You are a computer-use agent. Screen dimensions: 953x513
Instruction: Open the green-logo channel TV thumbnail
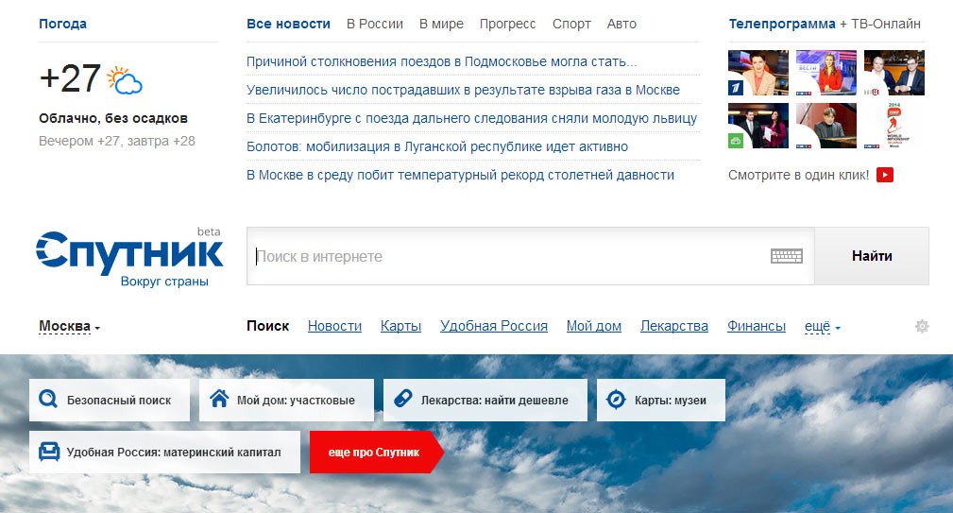coord(758,126)
